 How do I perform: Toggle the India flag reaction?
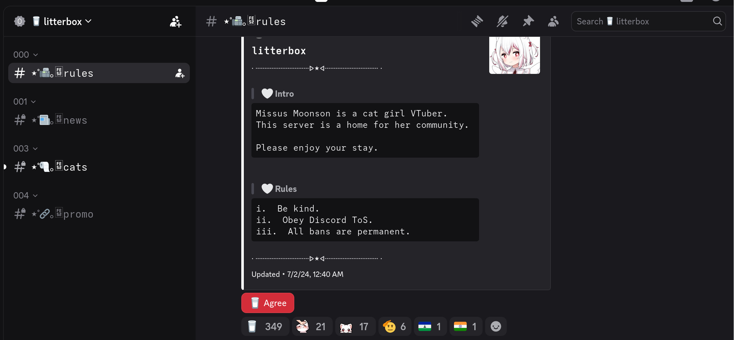click(466, 326)
